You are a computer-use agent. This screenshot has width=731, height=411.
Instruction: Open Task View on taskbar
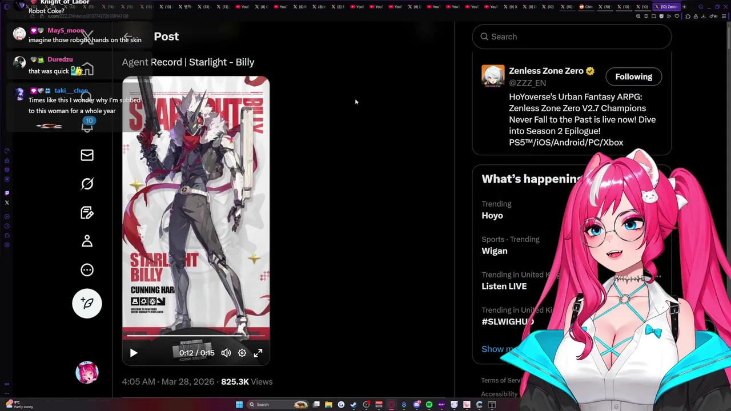point(316,405)
